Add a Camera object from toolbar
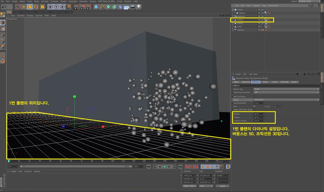Viewport: 324px width, 192px height. click(133, 7)
